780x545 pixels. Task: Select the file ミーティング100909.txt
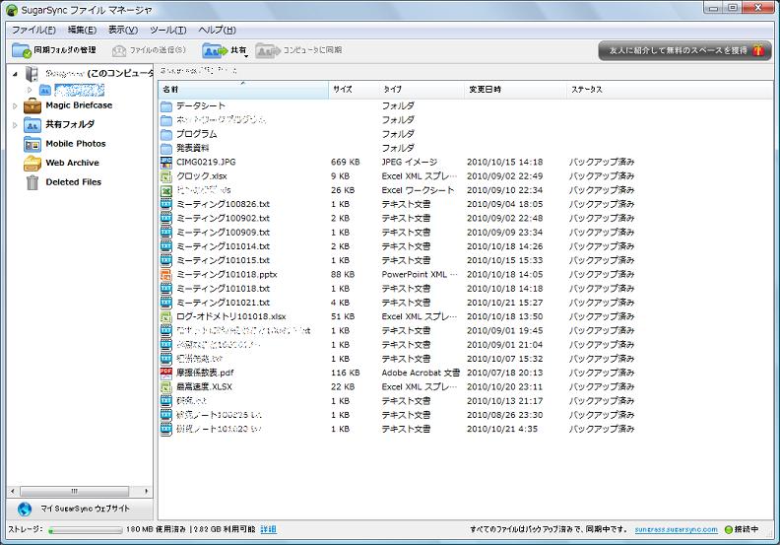[x=223, y=233]
